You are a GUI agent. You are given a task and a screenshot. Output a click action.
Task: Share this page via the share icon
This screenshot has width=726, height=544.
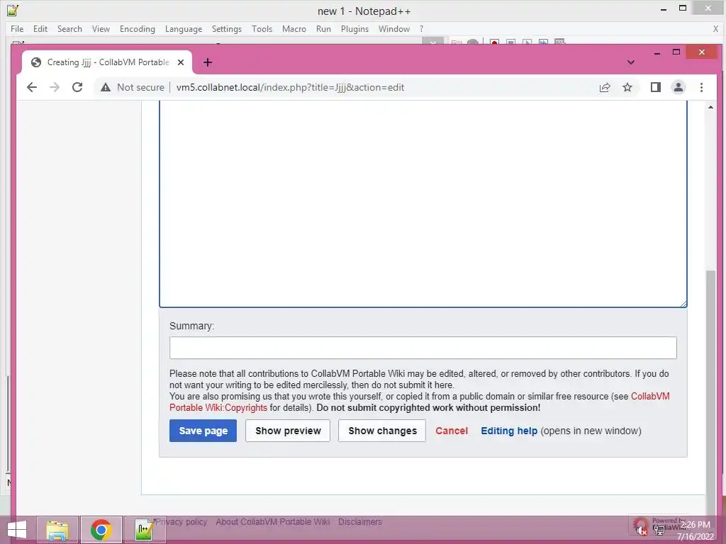coord(605,87)
